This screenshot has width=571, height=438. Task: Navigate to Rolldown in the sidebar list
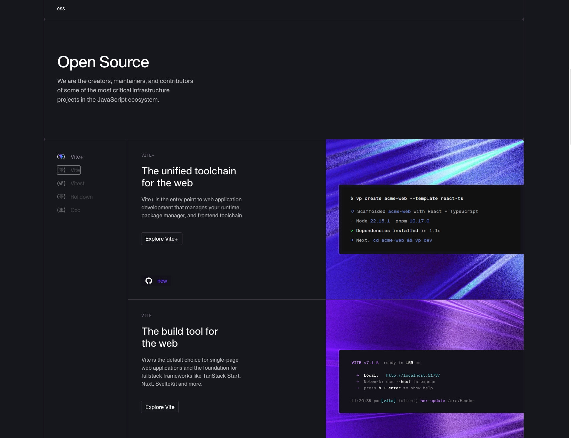81,197
